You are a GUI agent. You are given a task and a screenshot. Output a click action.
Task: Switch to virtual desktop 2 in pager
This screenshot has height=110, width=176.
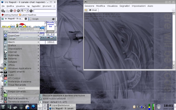point(45,105)
